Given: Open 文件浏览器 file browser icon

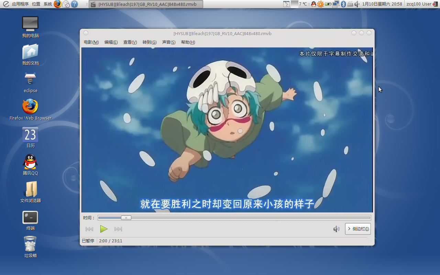Looking at the screenshot, I should 30,192.
